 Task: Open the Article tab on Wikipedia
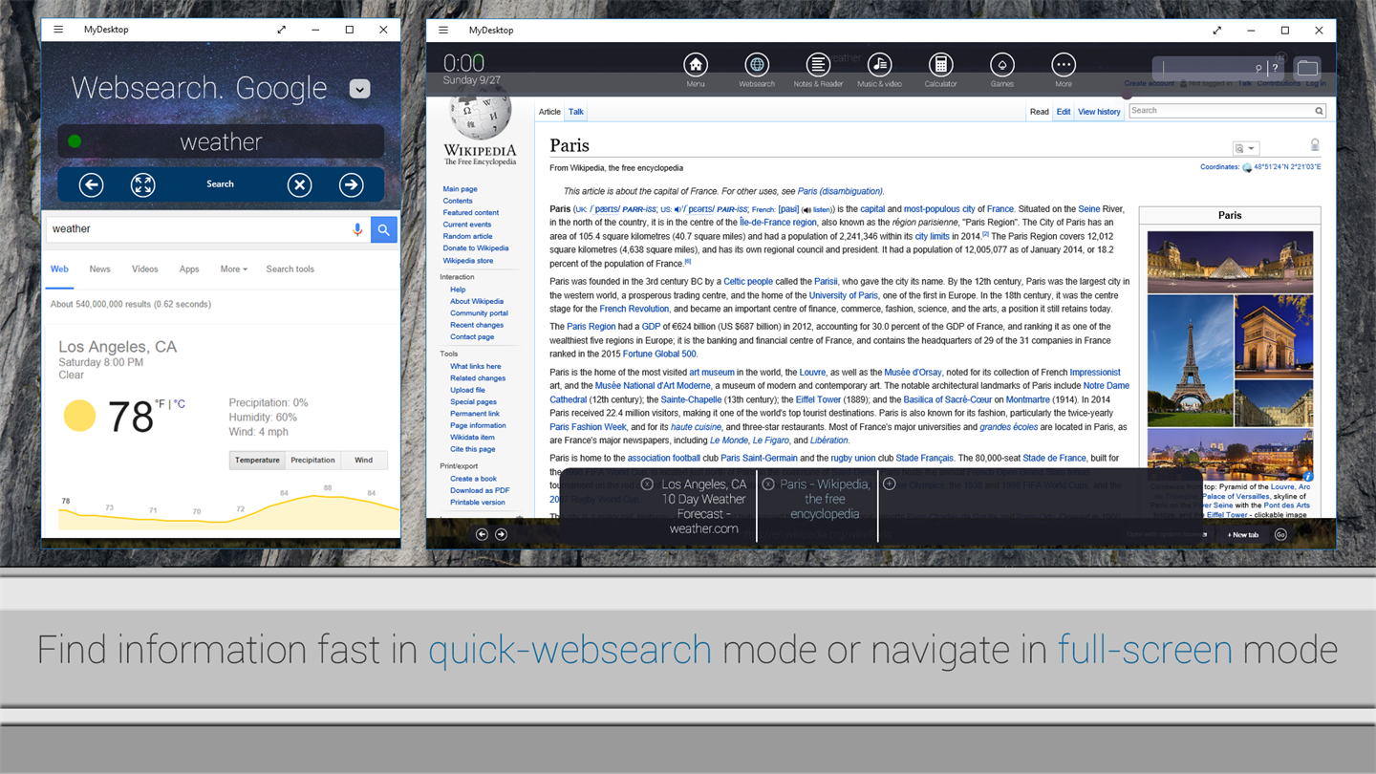pyautogui.click(x=549, y=112)
